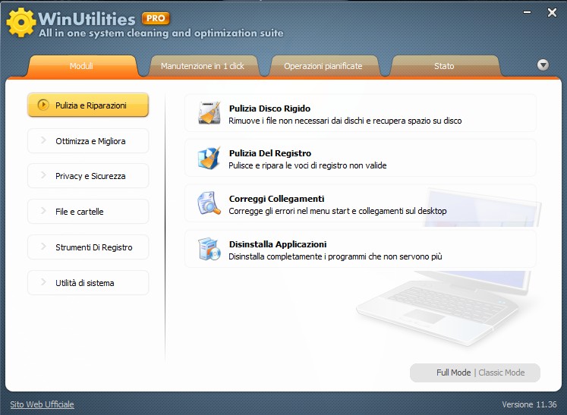Launch Correggi Collegamenti

point(361,203)
